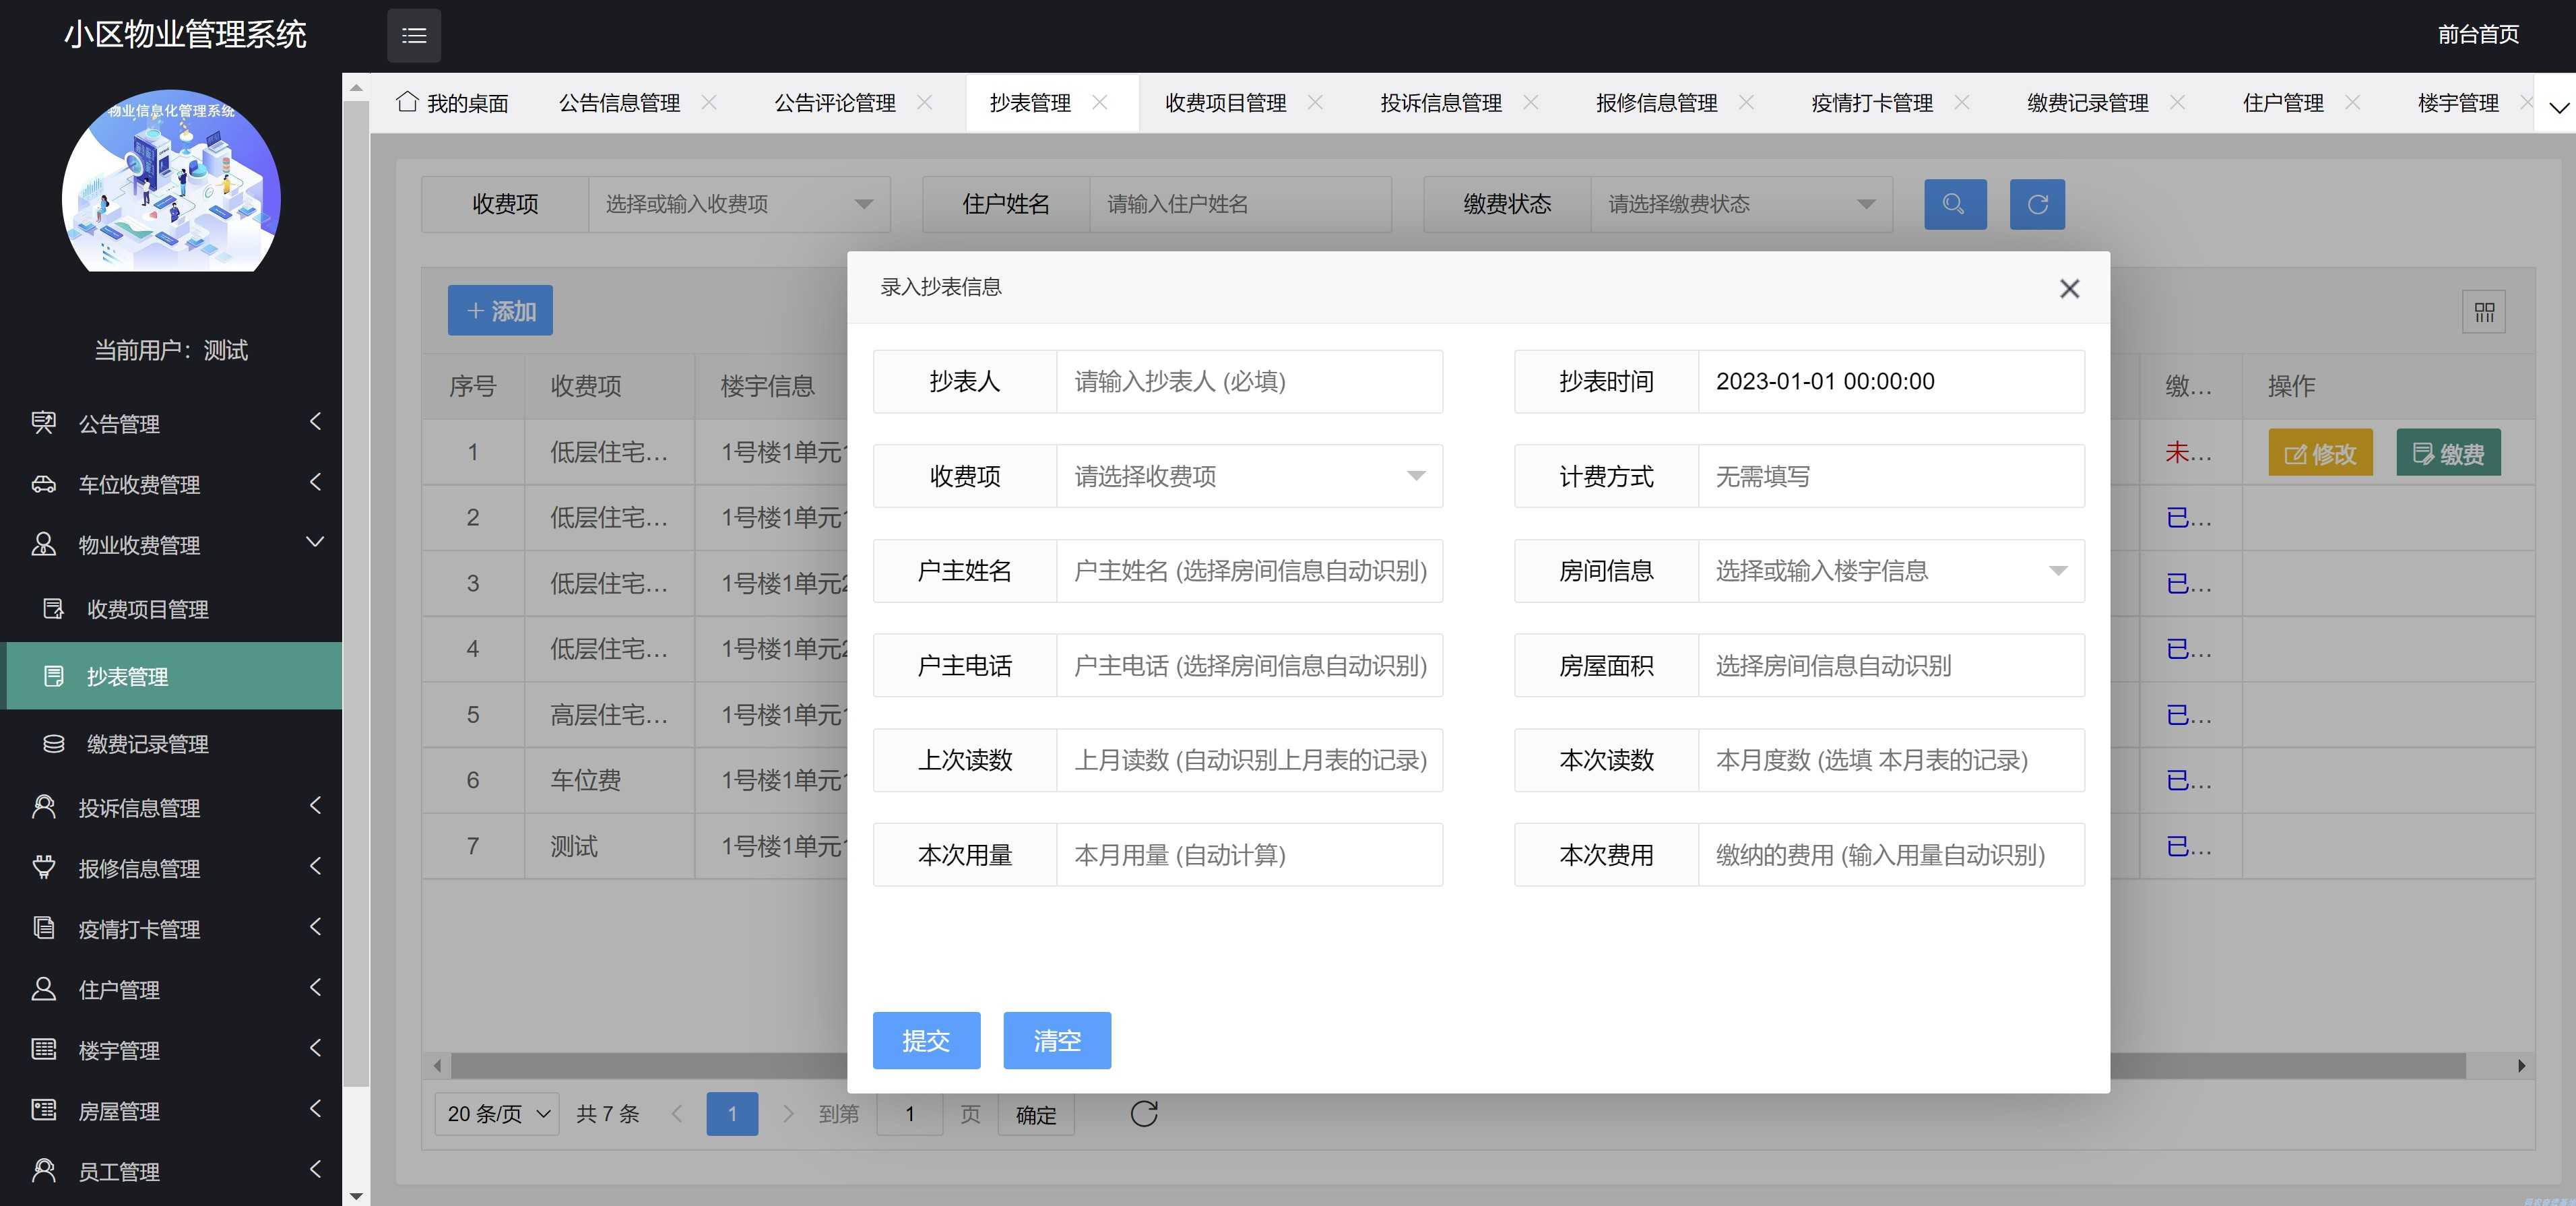
Task: Switch to the 收费项目管理 tab
Action: 1224,102
